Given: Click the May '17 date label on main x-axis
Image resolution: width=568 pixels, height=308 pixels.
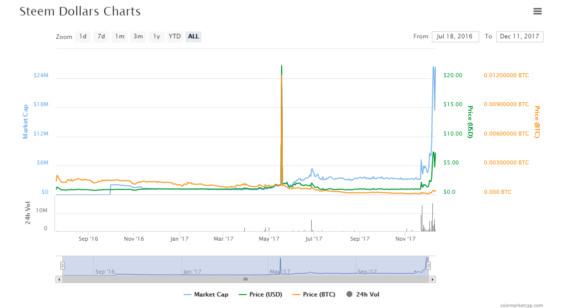Looking at the screenshot, I should pyautogui.click(x=269, y=239).
